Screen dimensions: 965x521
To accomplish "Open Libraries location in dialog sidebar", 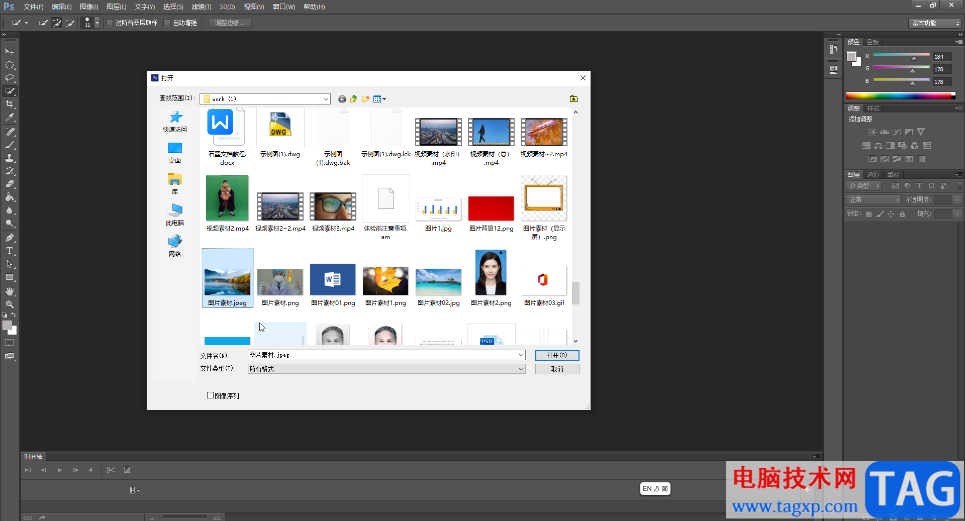I will pos(175,184).
